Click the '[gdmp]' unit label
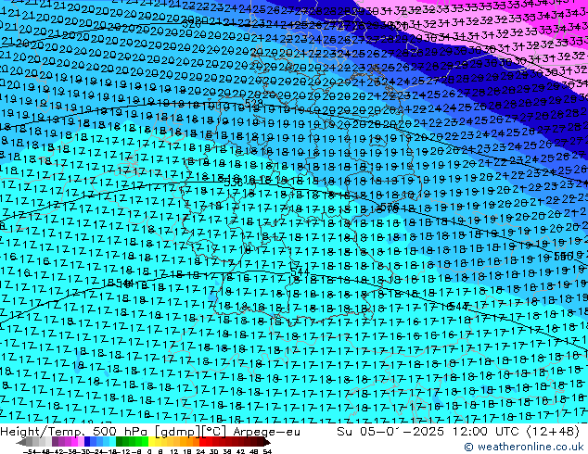Screen dimensions: 588x454 [x=177, y=432]
